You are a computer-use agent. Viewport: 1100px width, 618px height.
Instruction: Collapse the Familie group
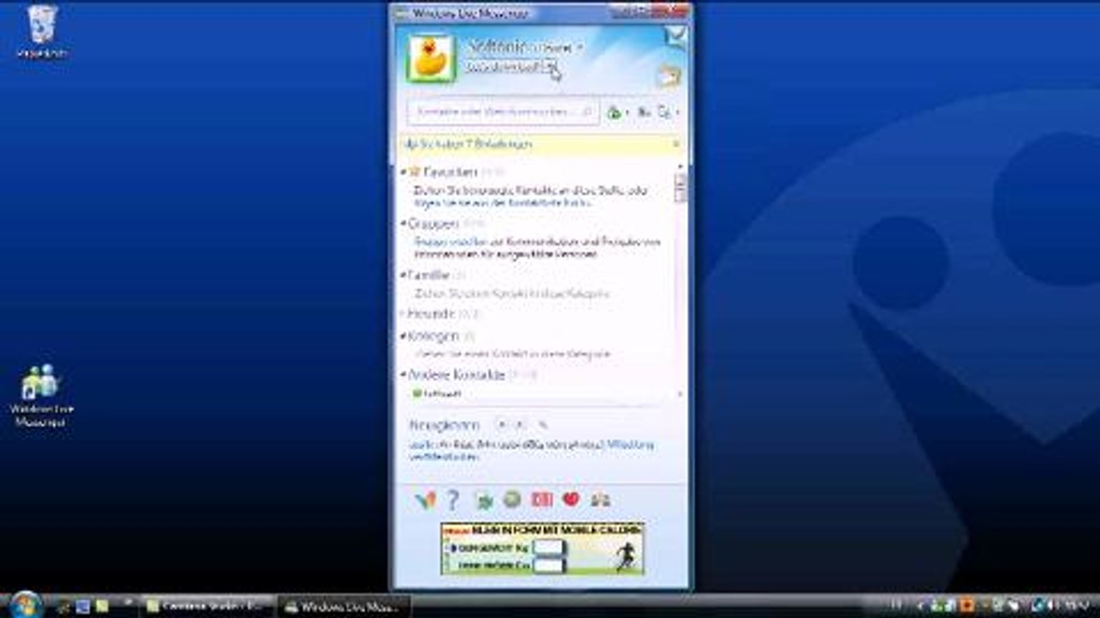(x=403, y=276)
